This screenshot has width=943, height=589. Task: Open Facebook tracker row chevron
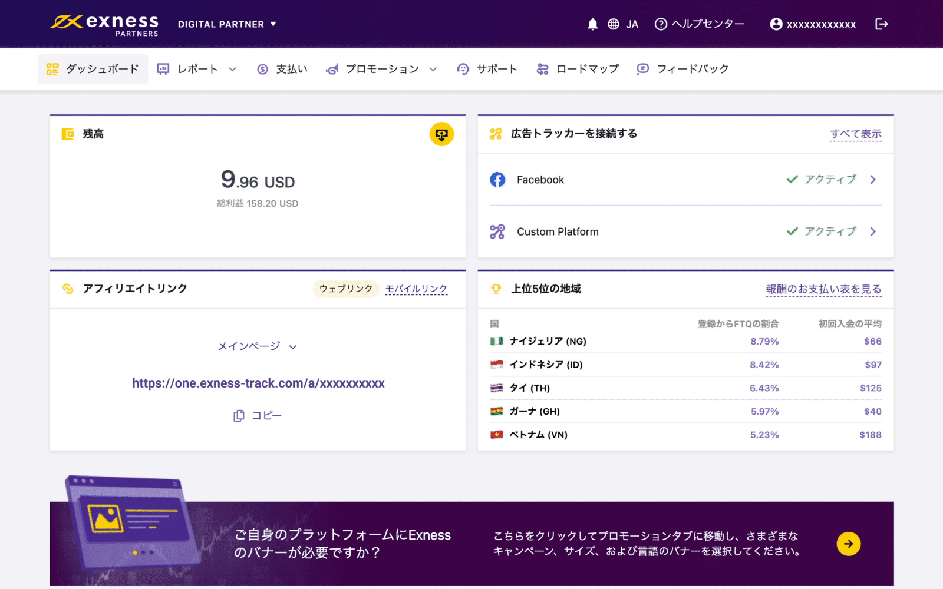tap(873, 180)
